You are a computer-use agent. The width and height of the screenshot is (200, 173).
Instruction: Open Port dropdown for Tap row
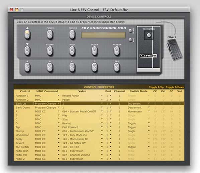click(x=110, y=127)
